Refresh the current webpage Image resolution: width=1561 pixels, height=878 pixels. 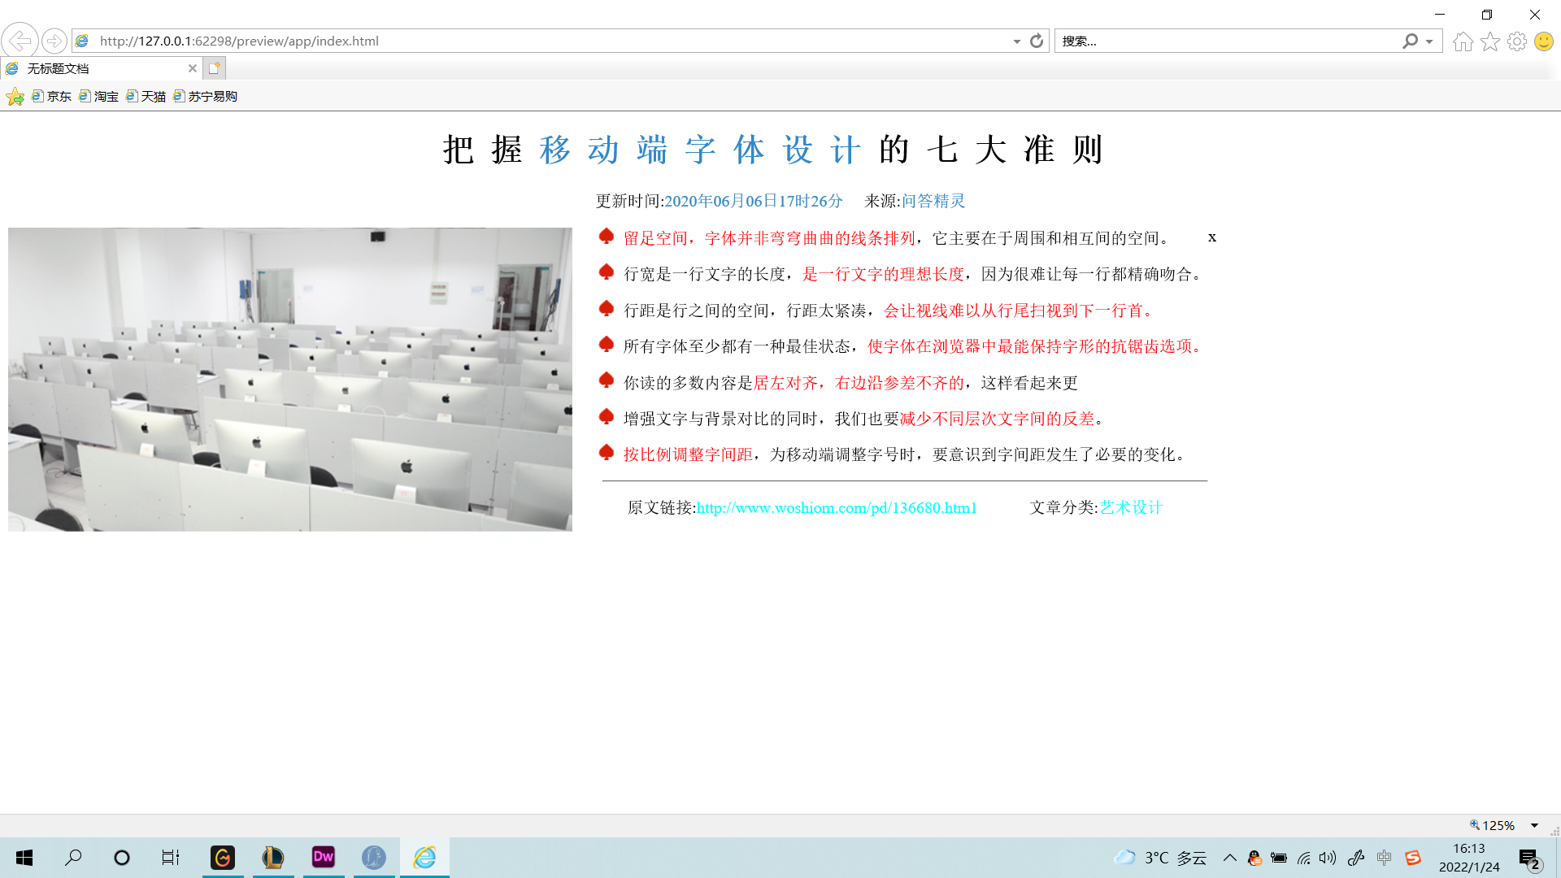click(x=1035, y=41)
